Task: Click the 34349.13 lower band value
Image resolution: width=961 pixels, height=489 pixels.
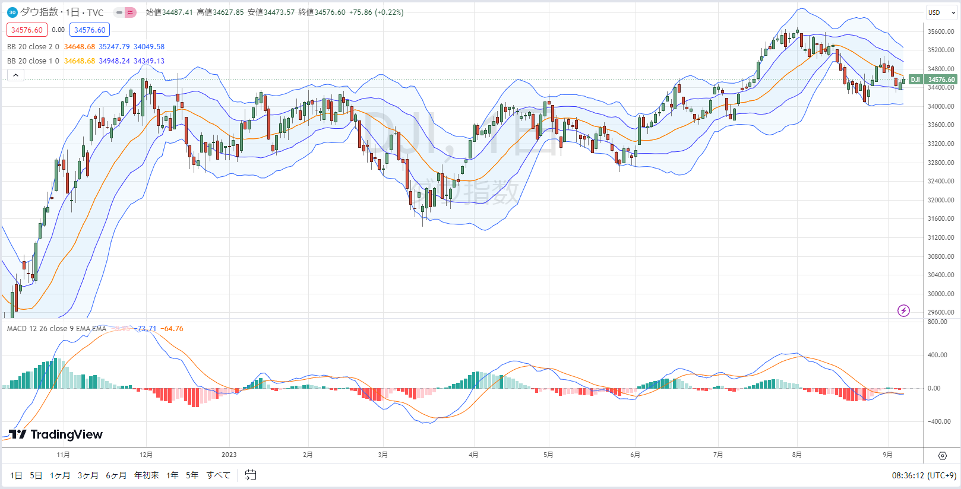Action: (149, 61)
